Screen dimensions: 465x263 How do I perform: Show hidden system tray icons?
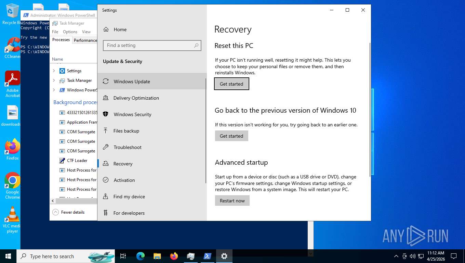(x=396, y=256)
